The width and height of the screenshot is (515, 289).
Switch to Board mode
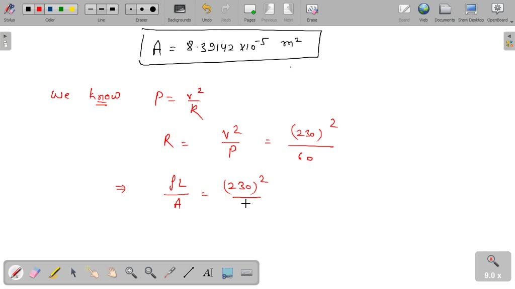(404, 13)
